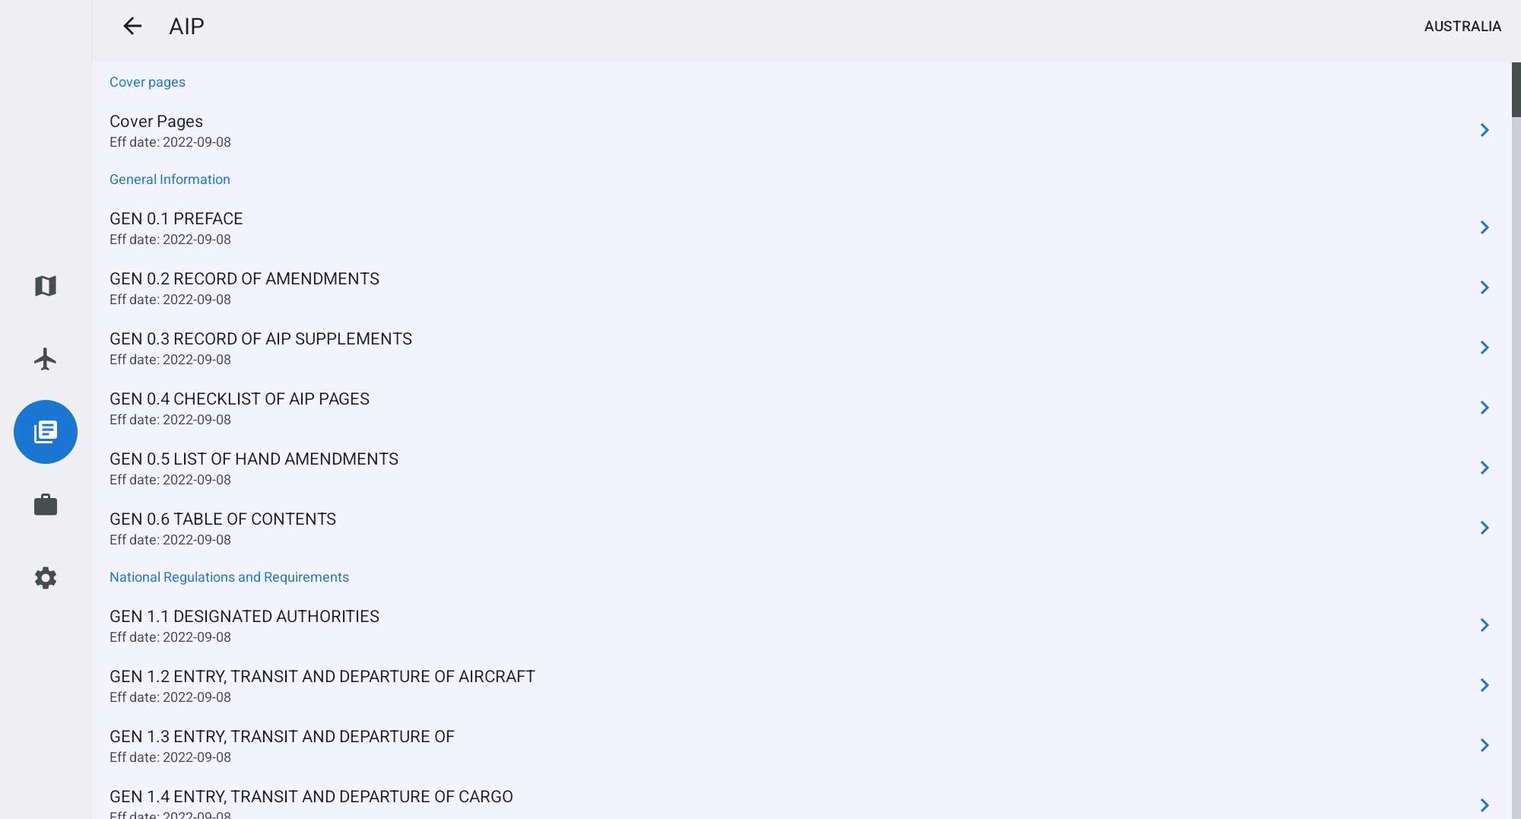The width and height of the screenshot is (1521, 819).
Task: Click the Cover Pages chevron arrow
Action: pyautogui.click(x=1484, y=130)
